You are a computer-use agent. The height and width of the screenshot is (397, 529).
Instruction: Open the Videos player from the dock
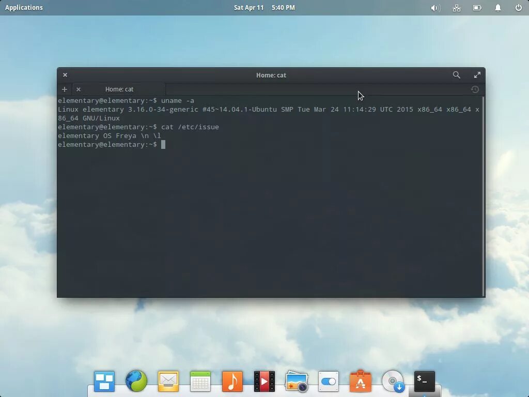(264, 381)
